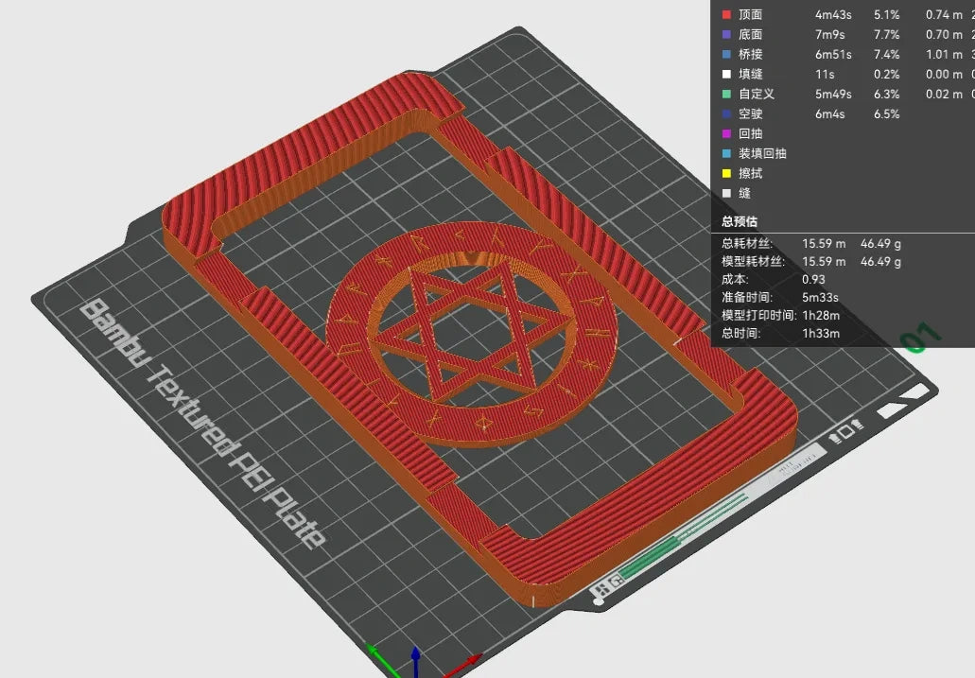
Task: Select the green plate number 01 label
Action: (921, 338)
